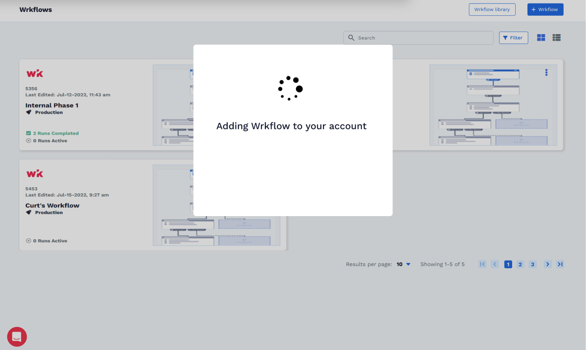Screen dimensions: 586x350
Task: Jump to the last results page
Action: click(560, 264)
